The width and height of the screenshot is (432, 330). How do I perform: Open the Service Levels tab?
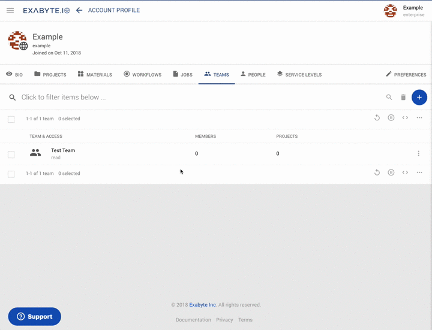[x=299, y=74]
